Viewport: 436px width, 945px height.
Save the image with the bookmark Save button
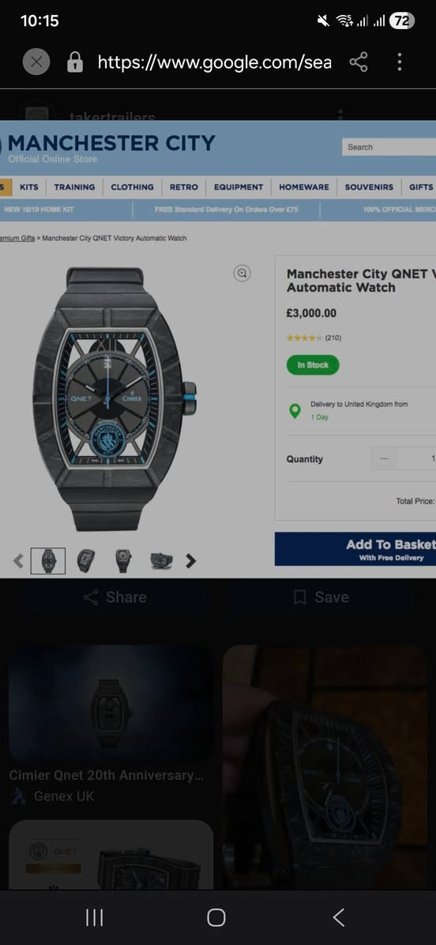(x=321, y=597)
